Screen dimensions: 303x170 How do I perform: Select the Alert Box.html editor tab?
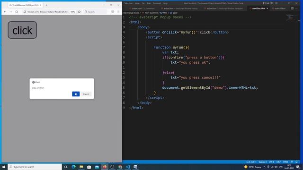258,8
